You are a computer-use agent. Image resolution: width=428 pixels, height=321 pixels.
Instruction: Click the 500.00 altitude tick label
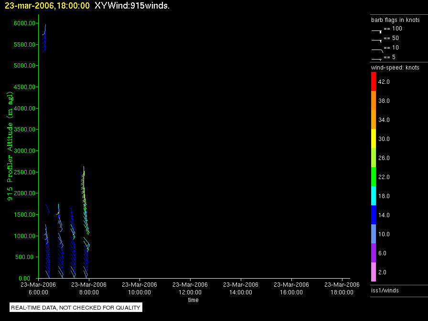(x=24, y=257)
